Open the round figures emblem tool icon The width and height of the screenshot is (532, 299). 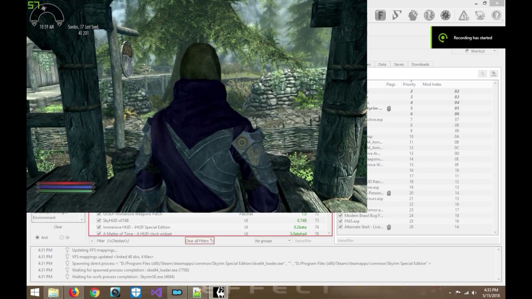click(x=429, y=16)
